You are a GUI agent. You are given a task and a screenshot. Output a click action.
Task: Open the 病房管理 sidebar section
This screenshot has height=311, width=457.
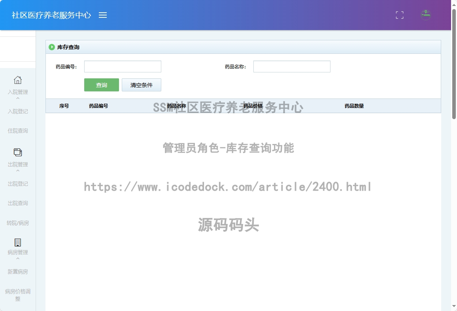pos(18,252)
